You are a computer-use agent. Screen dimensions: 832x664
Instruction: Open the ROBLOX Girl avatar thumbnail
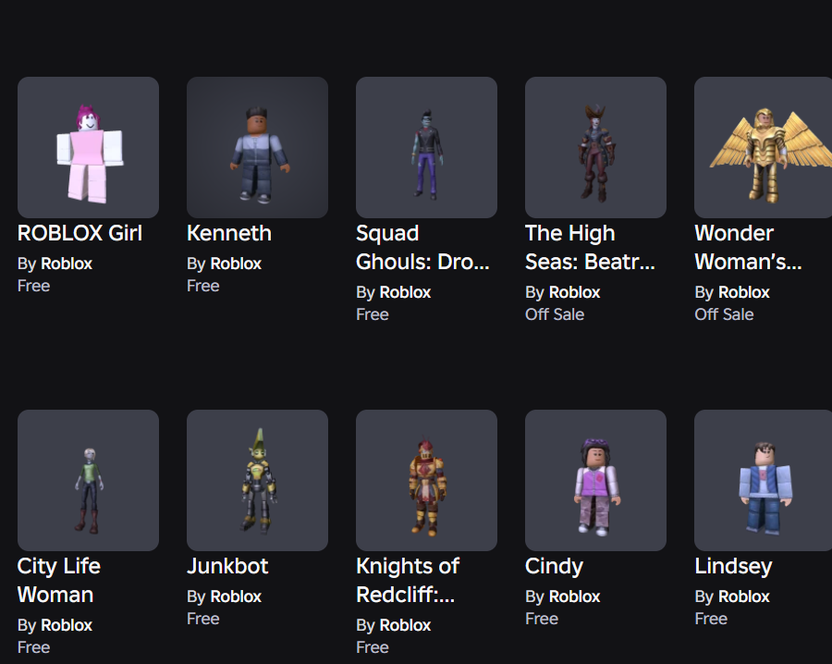click(88, 147)
